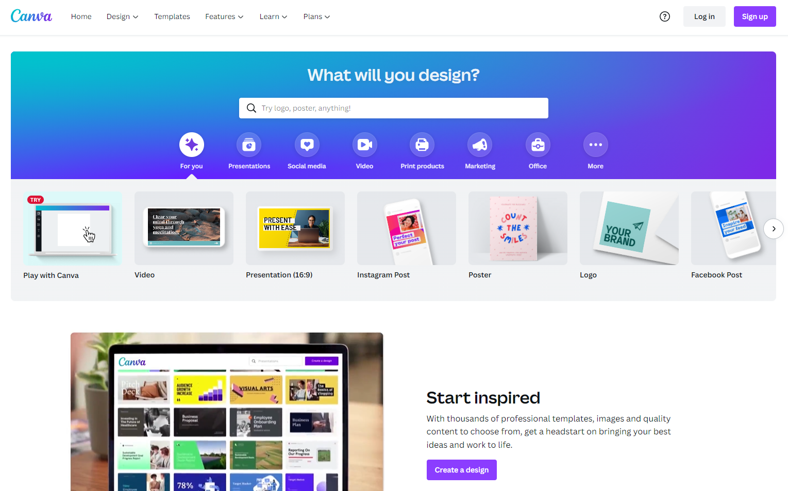Choose the Social media heart icon

pos(307,145)
